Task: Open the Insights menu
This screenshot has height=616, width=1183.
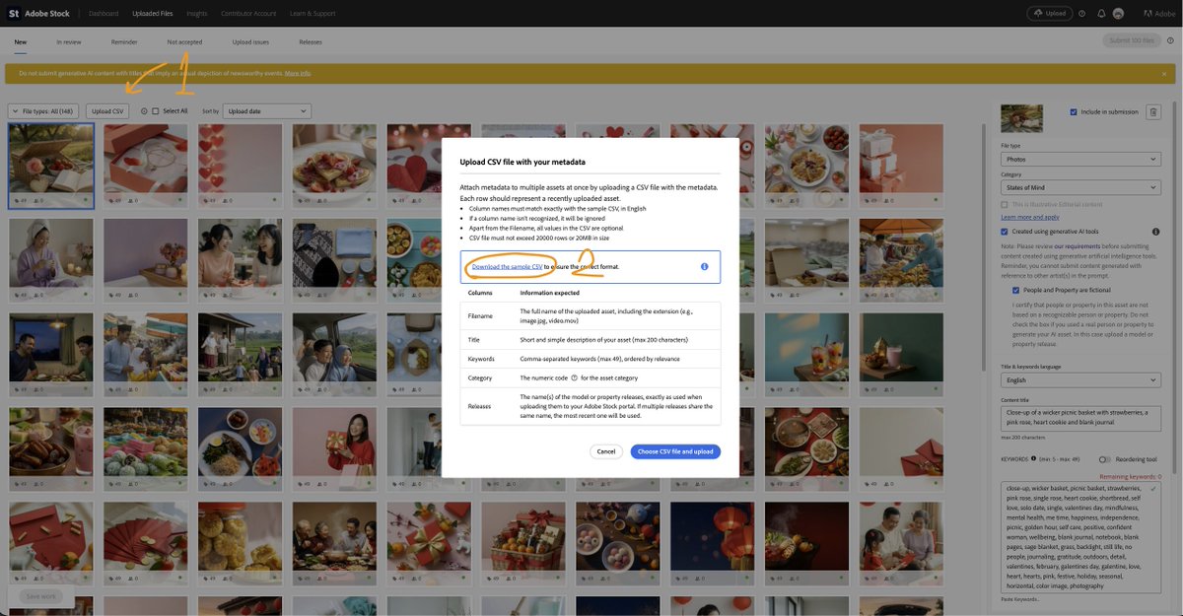Action: coord(196,14)
